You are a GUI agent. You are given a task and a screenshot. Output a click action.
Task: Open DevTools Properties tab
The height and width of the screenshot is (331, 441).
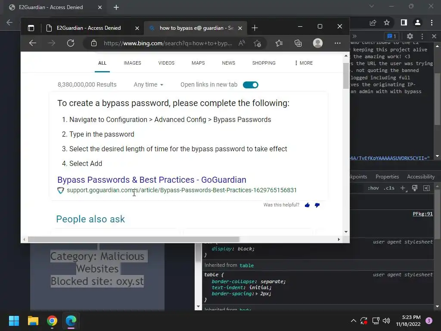(387, 177)
